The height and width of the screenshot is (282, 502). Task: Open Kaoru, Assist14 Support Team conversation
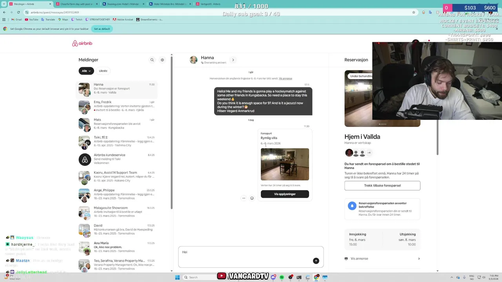pos(116,177)
